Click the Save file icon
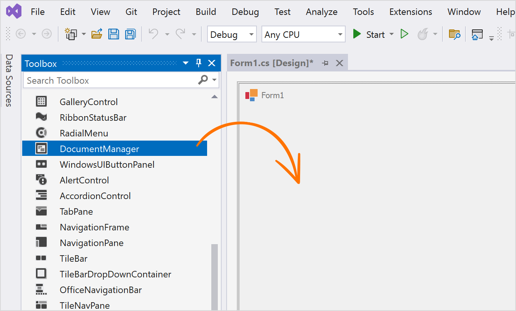The image size is (516, 311). click(114, 34)
